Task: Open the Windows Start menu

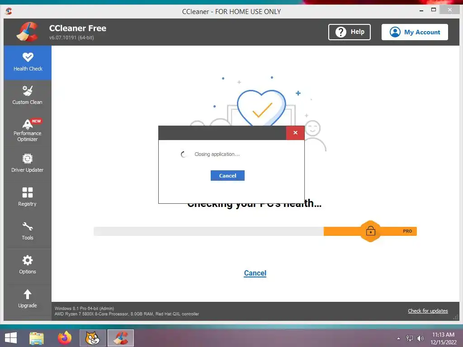Action: coord(11,338)
